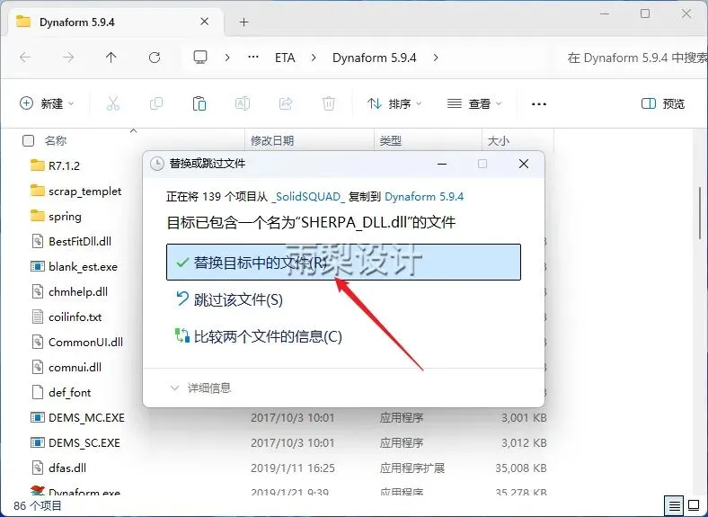Replace the file in the destination
The width and height of the screenshot is (708, 517).
tap(343, 263)
